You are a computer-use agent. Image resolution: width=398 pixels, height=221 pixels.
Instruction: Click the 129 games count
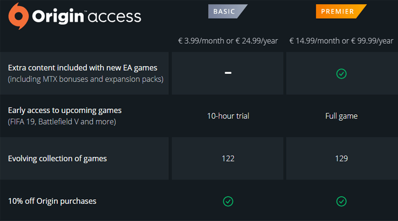point(341,158)
